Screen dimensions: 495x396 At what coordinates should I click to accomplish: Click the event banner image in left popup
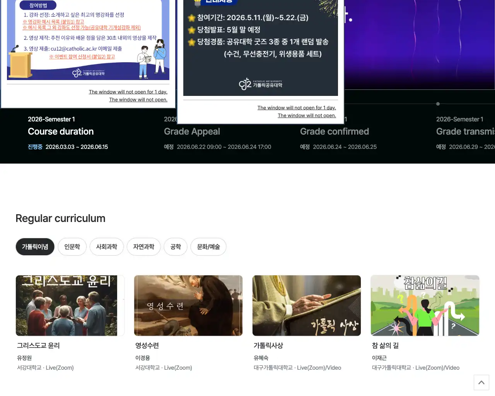coord(88,40)
